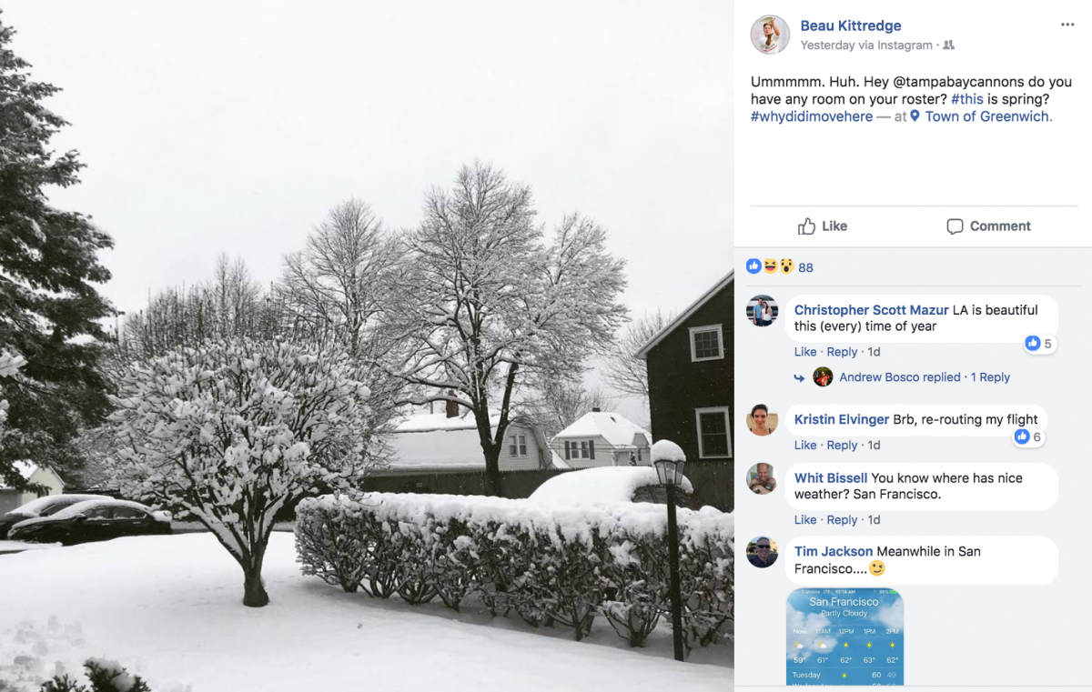The width and height of the screenshot is (1092, 692).
Task: Click the 5 likes badge on Christopher's comment
Action: 1038,344
